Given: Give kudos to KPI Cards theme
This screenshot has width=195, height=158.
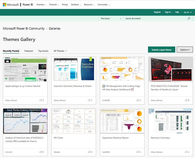Looking at the screenshot, I should click(x=89, y=152).
